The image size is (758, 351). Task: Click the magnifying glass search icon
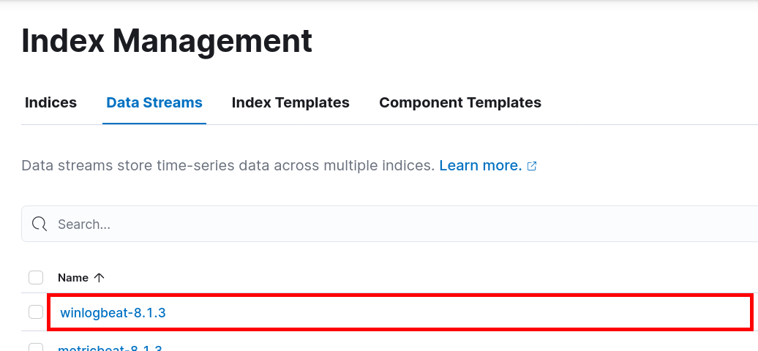point(40,224)
